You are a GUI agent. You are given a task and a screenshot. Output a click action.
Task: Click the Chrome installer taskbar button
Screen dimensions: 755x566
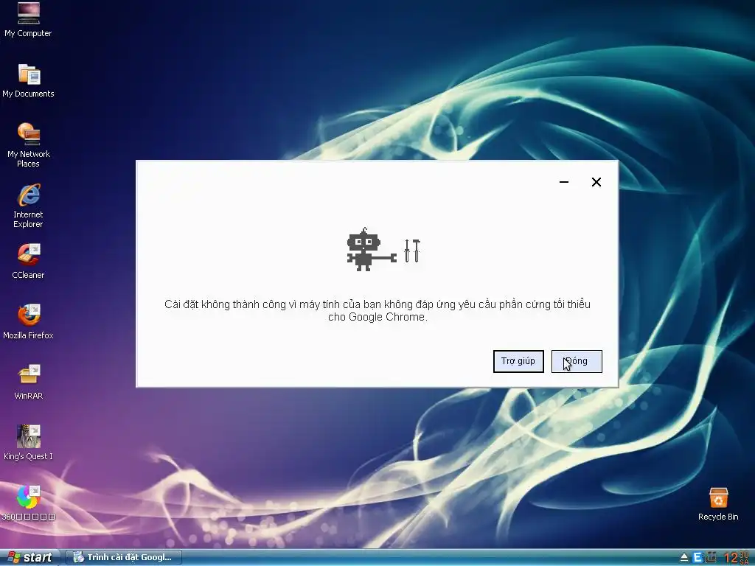pyautogui.click(x=124, y=557)
